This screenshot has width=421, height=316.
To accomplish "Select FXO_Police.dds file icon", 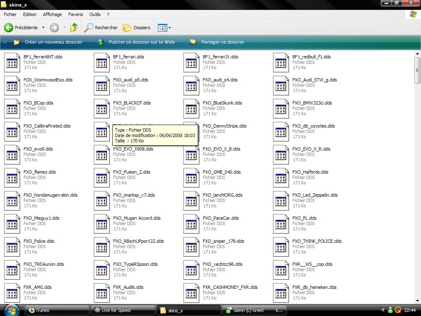I will (x=12, y=247).
